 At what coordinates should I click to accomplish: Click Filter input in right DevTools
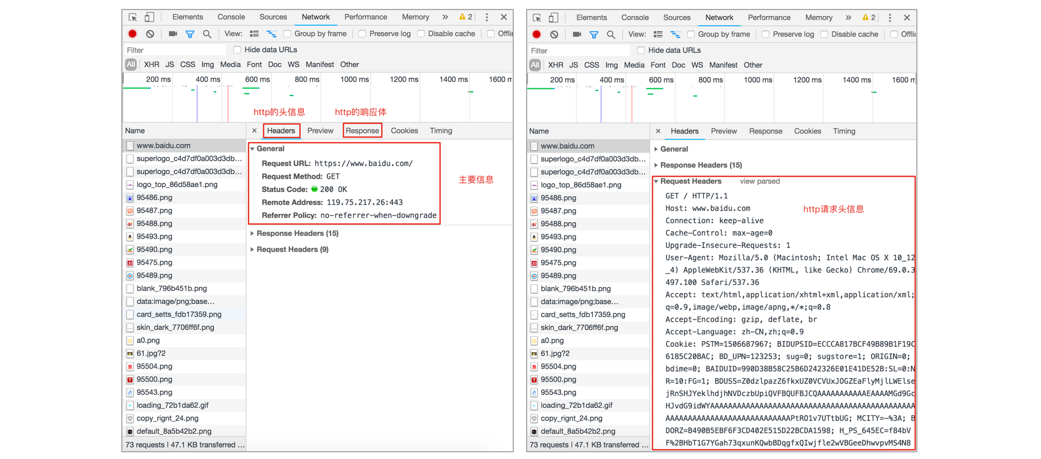tap(579, 51)
